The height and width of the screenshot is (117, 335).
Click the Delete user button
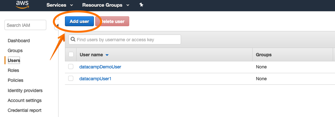click(x=113, y=21)
